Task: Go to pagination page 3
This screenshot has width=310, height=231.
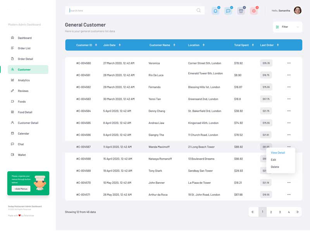Action: (x=280, y=212)
